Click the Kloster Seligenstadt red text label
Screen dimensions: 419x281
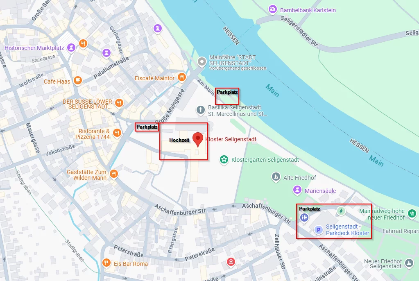[x=231, y=139]
